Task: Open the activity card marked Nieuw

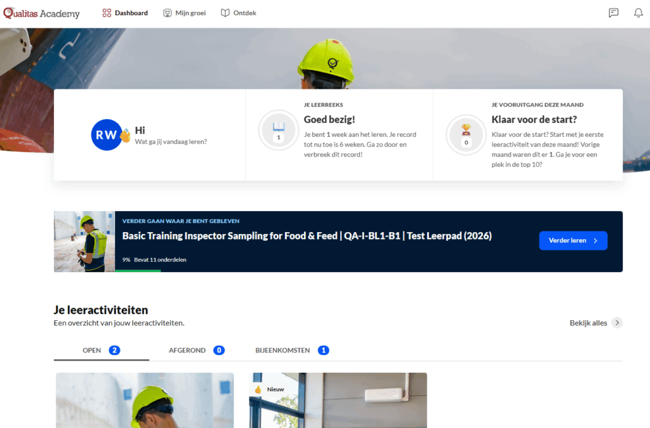Action: [338, 400]
